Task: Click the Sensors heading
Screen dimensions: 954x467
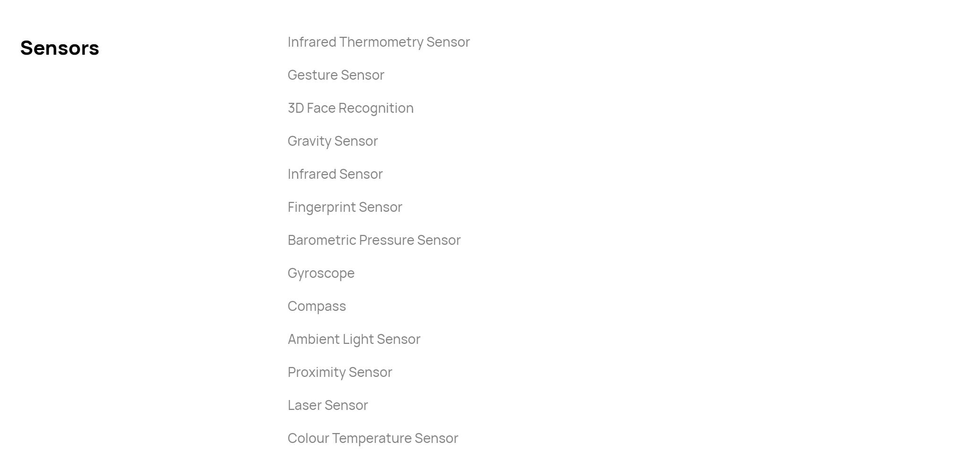Action: coord(60,48)
